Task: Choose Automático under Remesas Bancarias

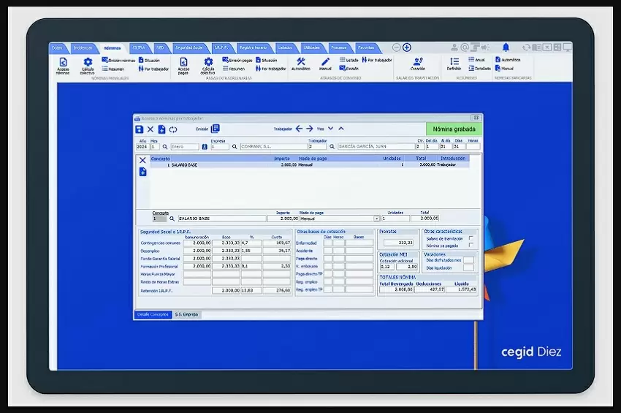Action: (508, 60)
